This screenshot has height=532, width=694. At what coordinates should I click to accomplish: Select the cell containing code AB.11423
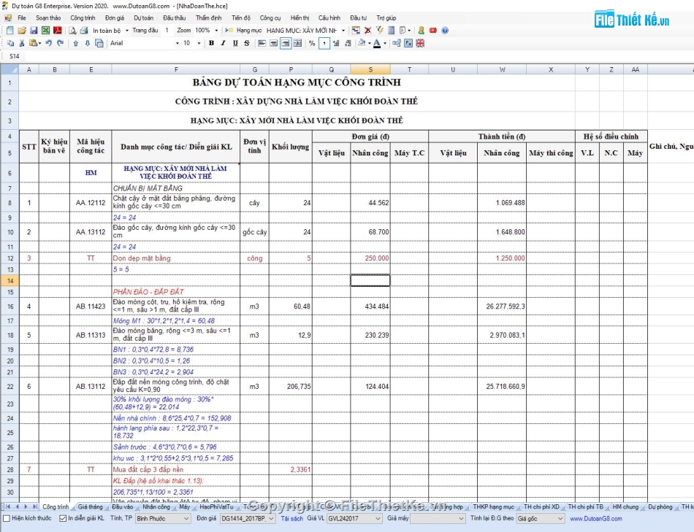[91, 306]
